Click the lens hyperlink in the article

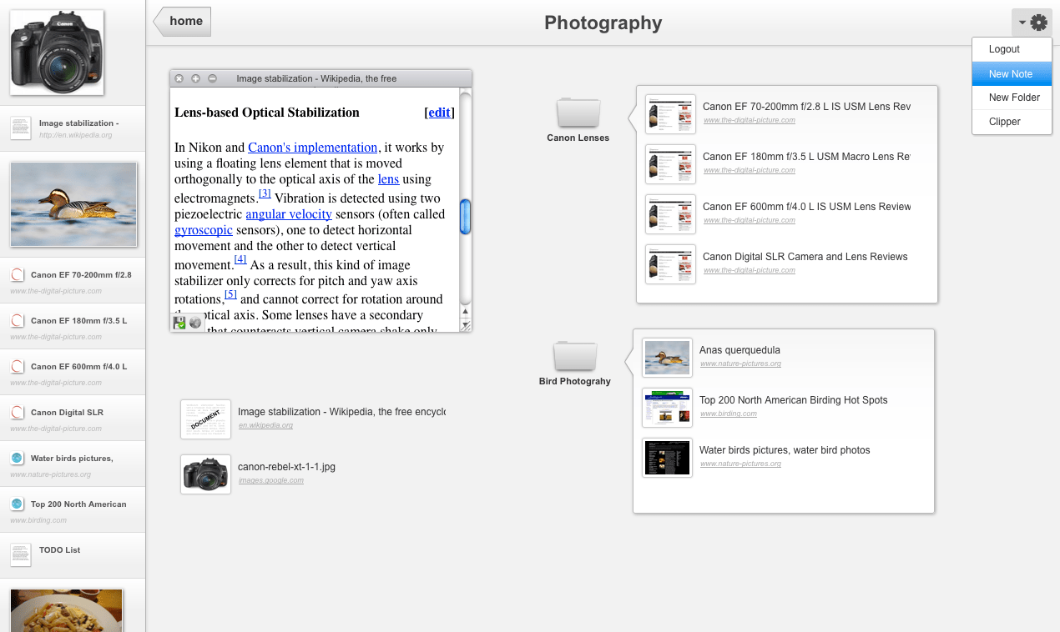click(388, 178)
